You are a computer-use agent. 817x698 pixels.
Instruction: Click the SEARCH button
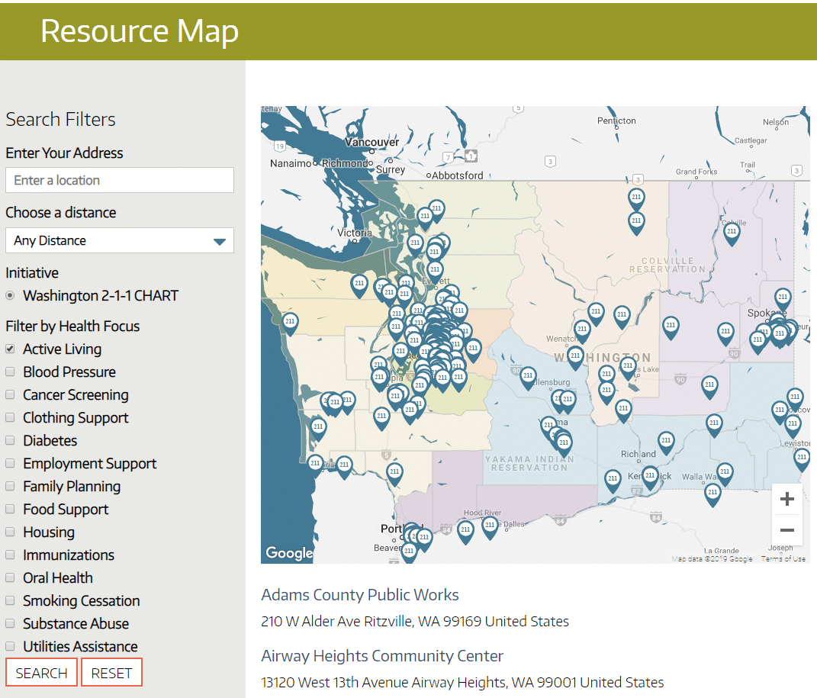42,673
